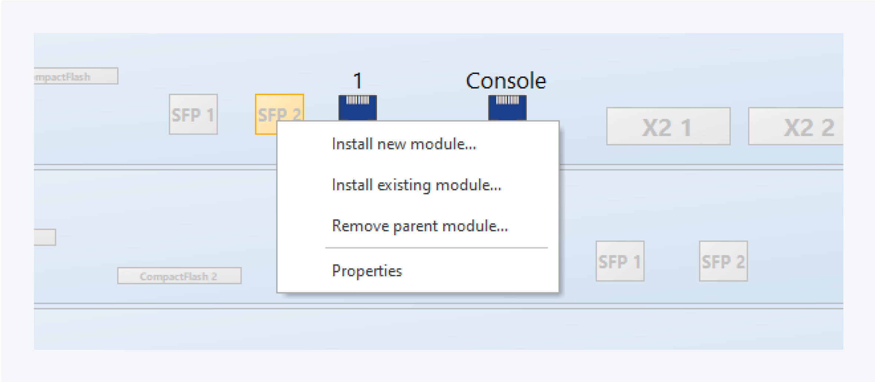This screenshot has height=382, width=875.
Task: Select the blue Console port icon
Action: click(x=507, y=107)
